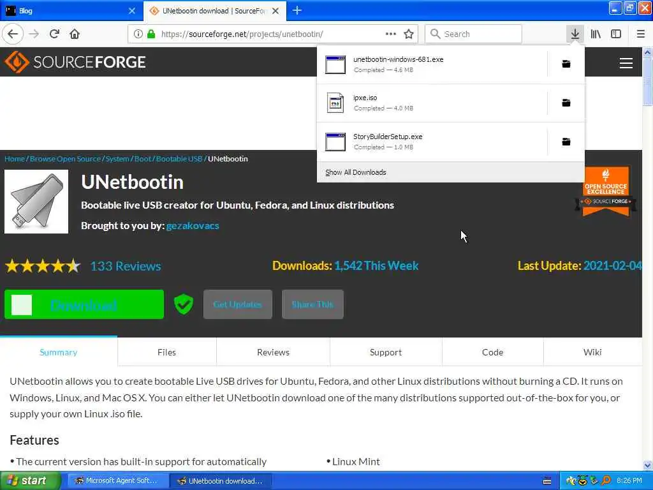Open a new browser tab
This screenshot has height=490, width=653.
point(297,10)
